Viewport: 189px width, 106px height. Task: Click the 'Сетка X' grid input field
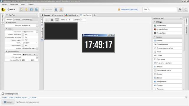point(71,20)
